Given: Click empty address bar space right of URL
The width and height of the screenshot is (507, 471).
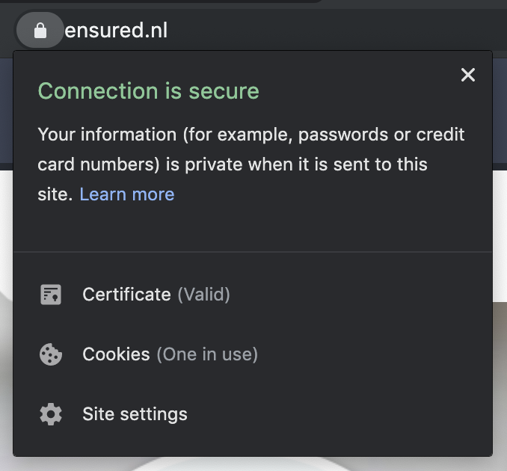Looking at the screenshot, I should tap(337, 31).
